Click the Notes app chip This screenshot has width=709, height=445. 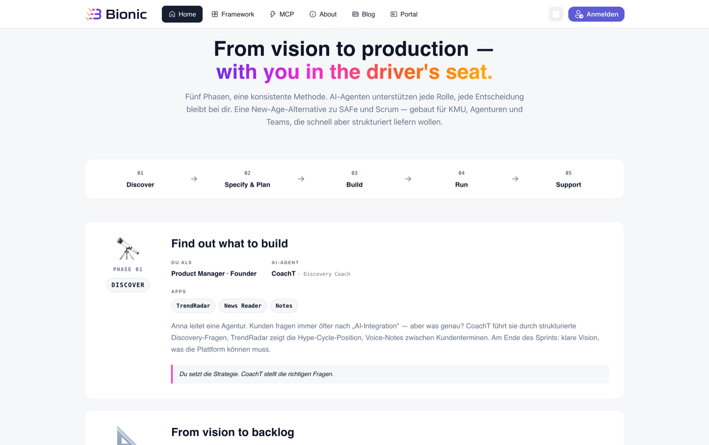point(284,306)
